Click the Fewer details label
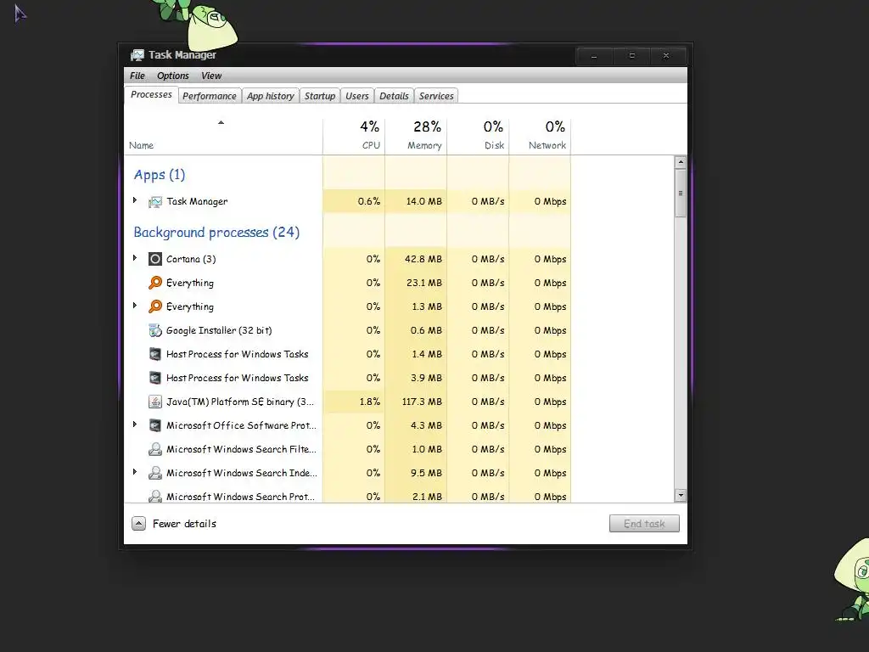The image size is (869, 652). click(184, 524)
